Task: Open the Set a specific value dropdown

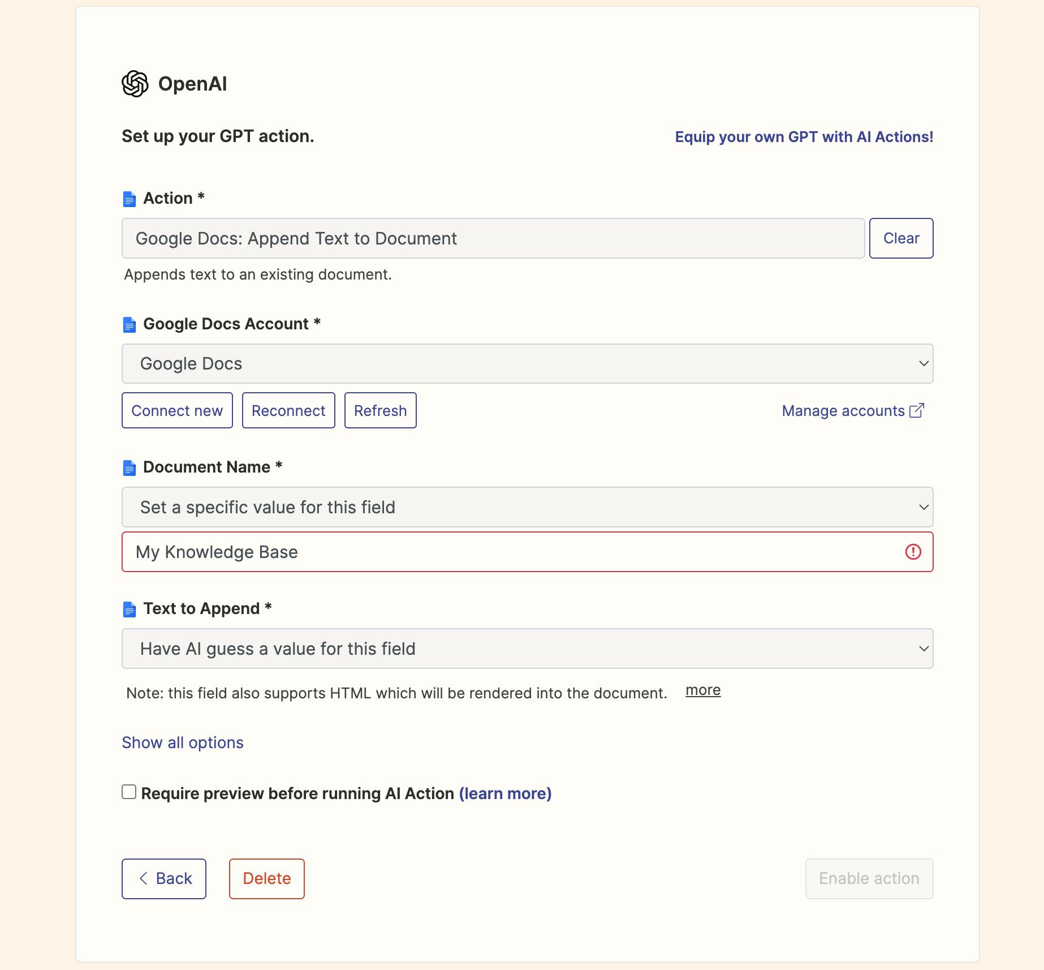Action: point(527,507)
